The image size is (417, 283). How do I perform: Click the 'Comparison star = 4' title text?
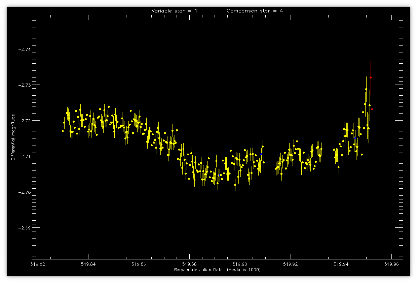(255, 11)
